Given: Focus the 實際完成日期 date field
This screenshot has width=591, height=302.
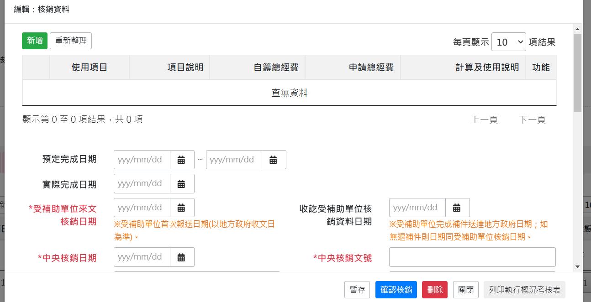Looking at the screenshot, I should tap(142, 183).
